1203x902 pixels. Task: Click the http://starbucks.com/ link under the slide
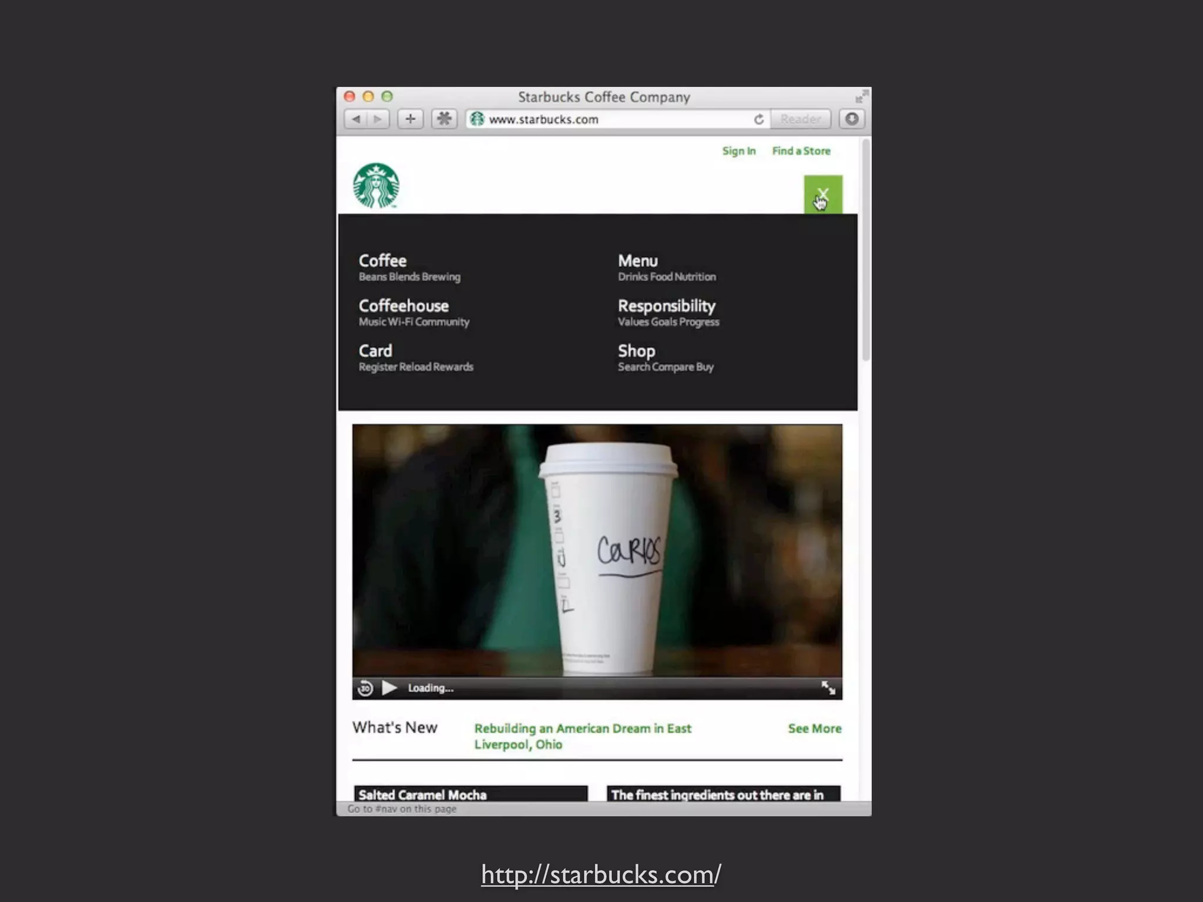tap(601, 874)
